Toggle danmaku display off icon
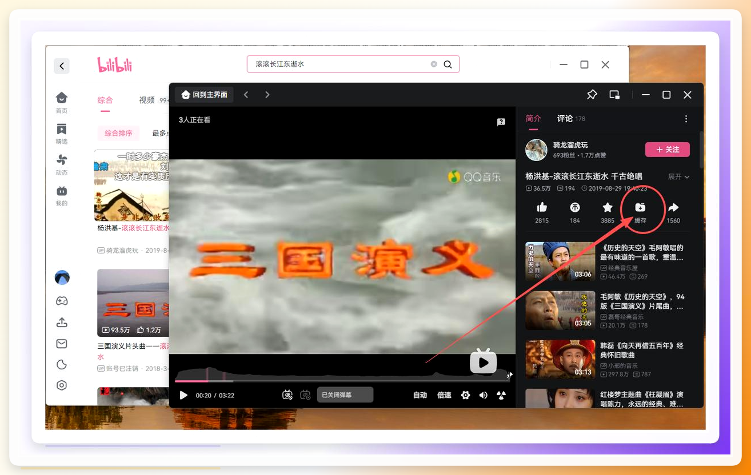Viewport: 751px width, 475px height. click(x=287, y=395)
